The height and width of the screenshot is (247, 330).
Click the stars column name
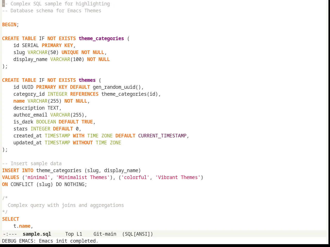pos(21,129)
